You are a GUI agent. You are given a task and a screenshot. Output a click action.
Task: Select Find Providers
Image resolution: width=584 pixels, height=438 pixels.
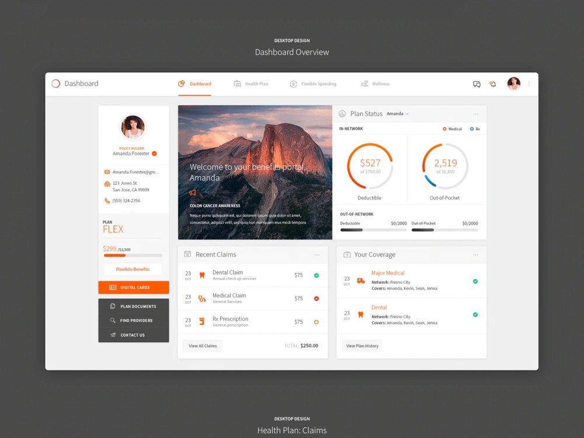tap(133, 320)
